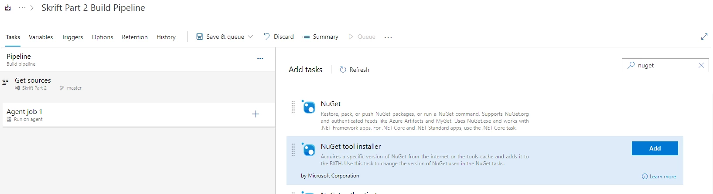Open the Pipeline row more options menu

pyautogui.click(x=260, y=58)
